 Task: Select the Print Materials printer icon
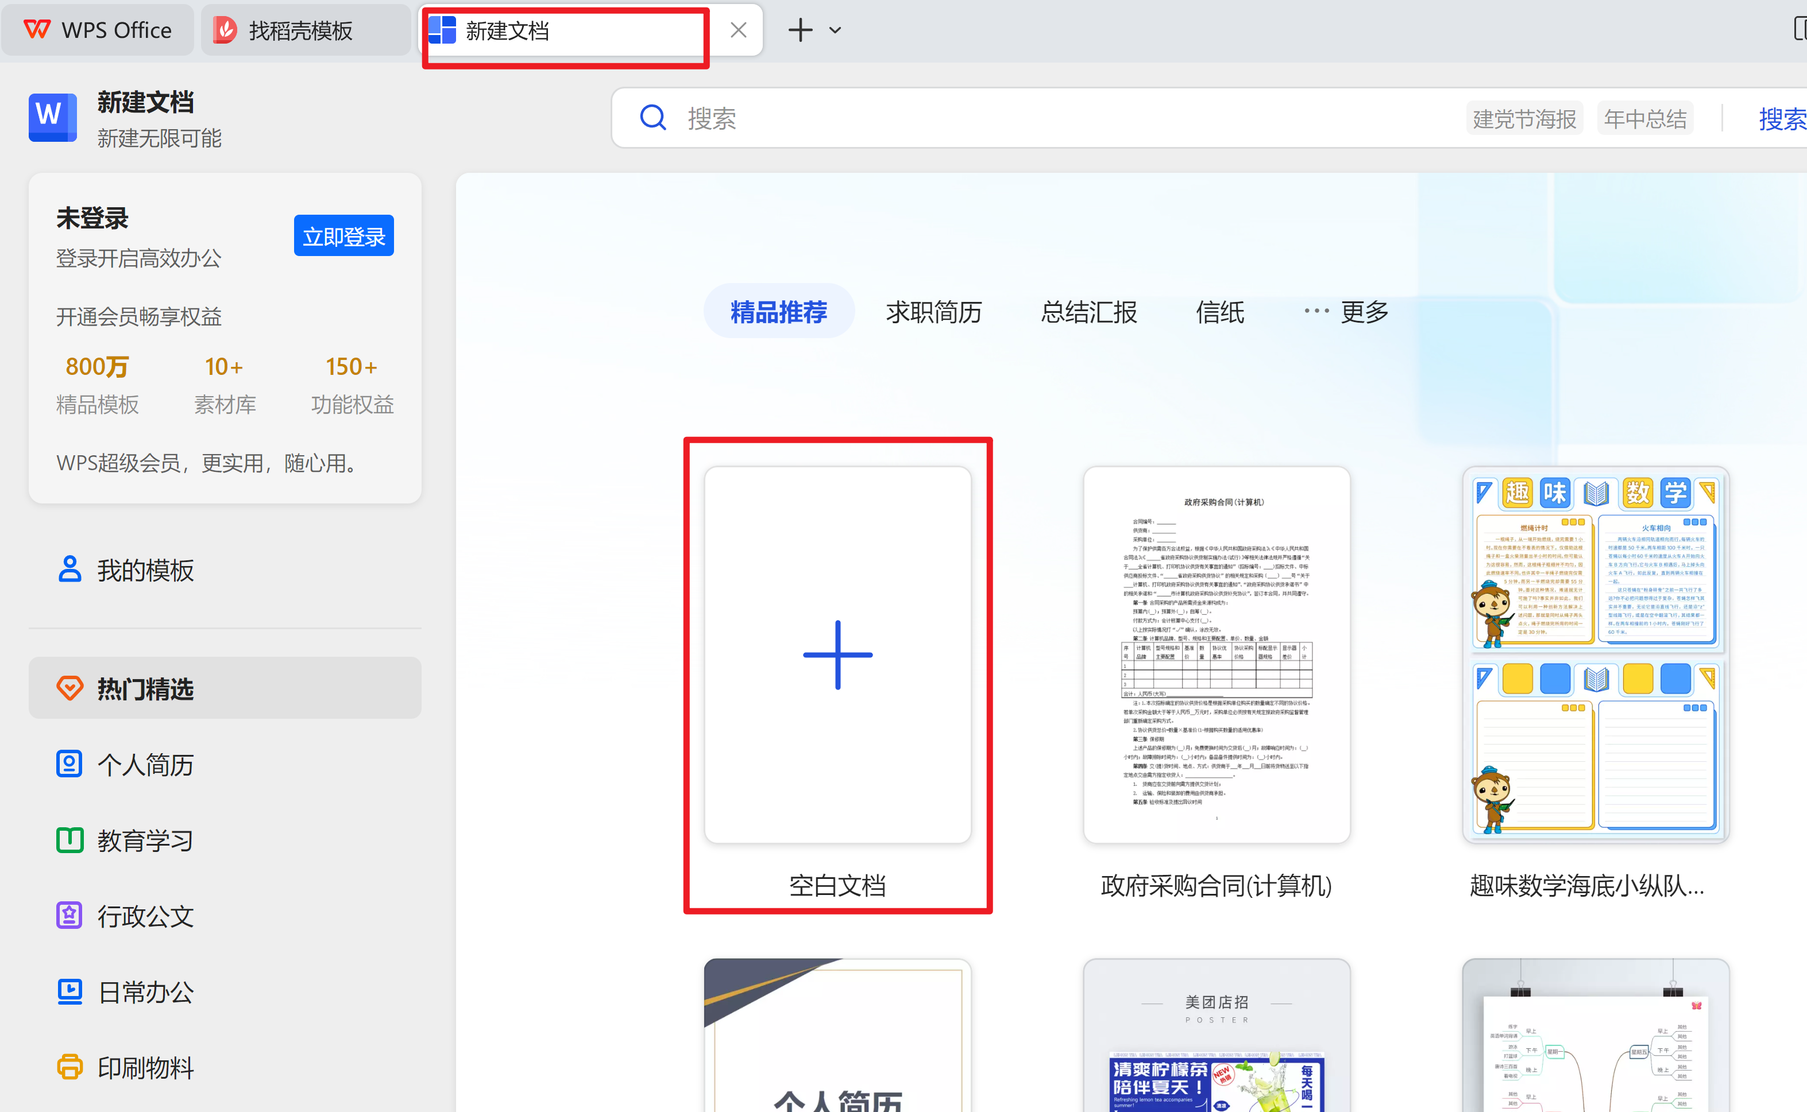(x=70, y=1067)
